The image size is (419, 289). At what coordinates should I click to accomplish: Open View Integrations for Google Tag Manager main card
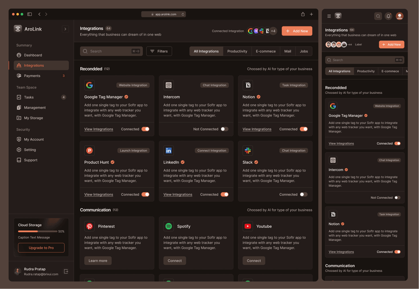99,129
